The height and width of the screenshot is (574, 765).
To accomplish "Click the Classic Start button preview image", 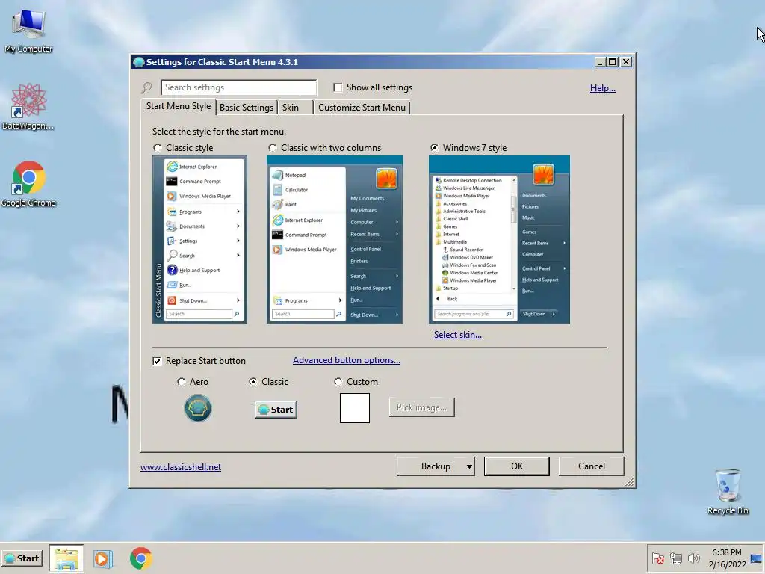I will coord(276,410).
